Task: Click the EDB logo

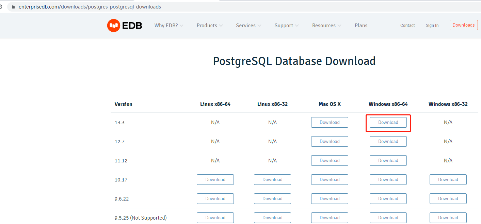Action: tap(125, 26)
